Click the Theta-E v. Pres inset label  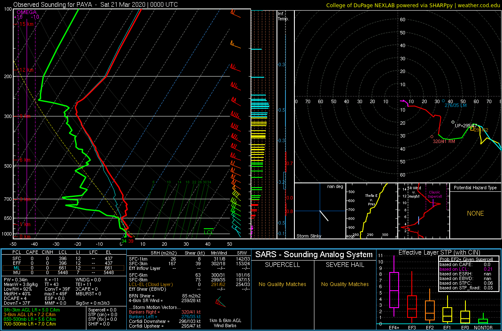[x=372, y=200]
